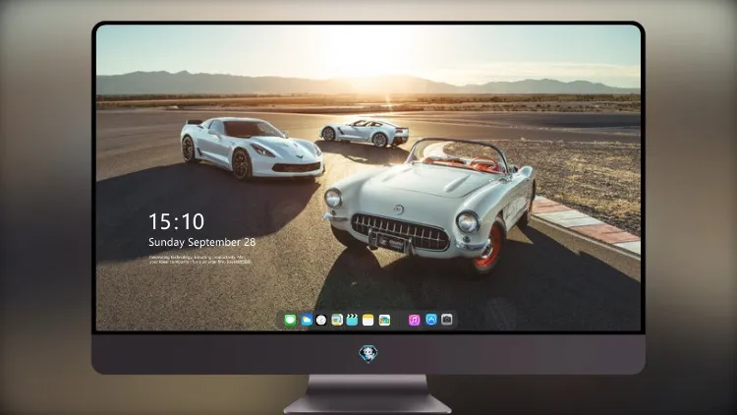Launch the pink iTunes music app
Image resolution: width=737 pixels, height=415 pixels.
click(414, 320)
